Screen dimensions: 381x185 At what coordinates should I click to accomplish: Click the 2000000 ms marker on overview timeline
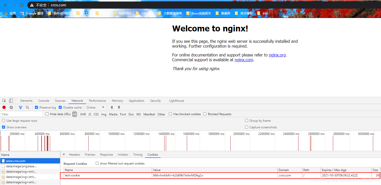(x=241, y=134)
